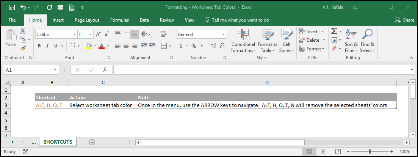Apply Accounting dollar format
The width and height of the screenshot is (418, 157).
coord(181,46)
